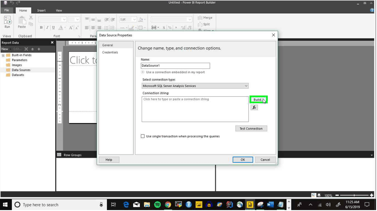This screenshot has width=377, height=211.
Task: Open the border width 1 pt dropdown
Action: tap(134, 19)
